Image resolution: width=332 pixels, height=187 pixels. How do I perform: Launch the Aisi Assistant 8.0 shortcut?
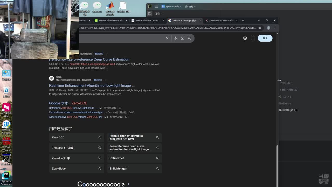pyautogui.click(x=6, y=127)
